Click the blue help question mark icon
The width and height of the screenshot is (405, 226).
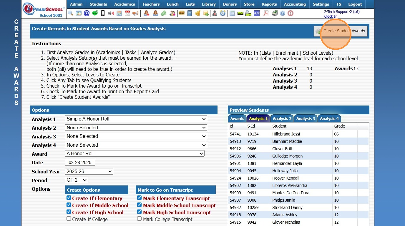coord(283,13)
